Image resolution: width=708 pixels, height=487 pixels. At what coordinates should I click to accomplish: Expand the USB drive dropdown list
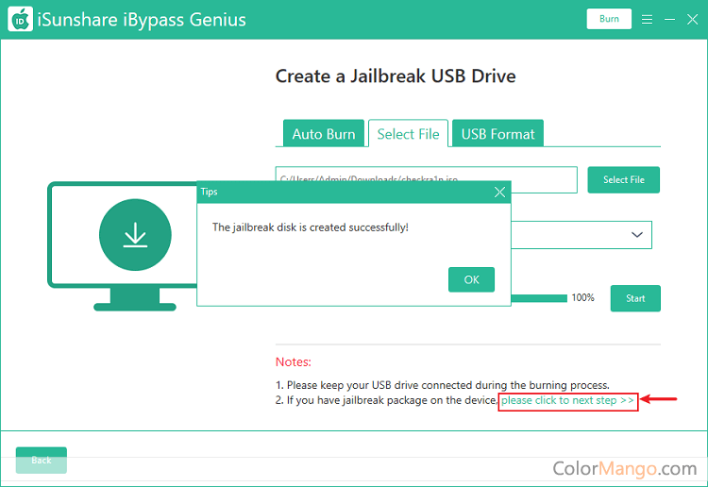click(x=637, y=234)
